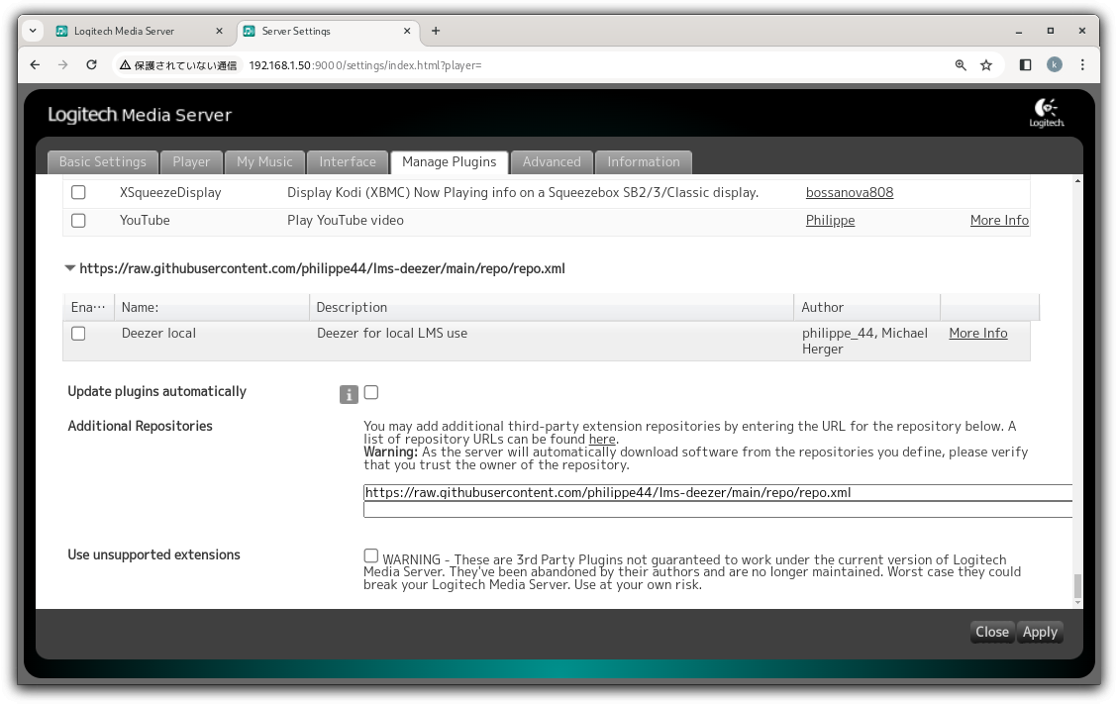This screenshot has height=704, width=1117.
Task: Select the Manage Plugins tab
Action: click(x=449, y=161)
